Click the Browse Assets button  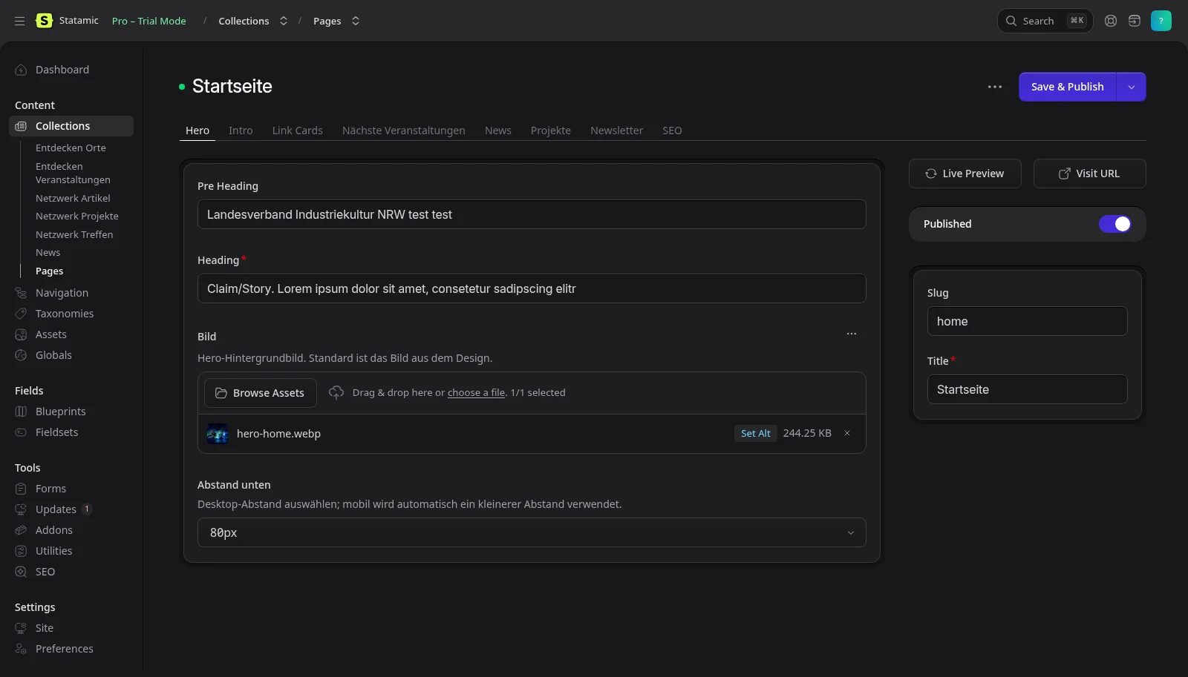click(261, 393)
